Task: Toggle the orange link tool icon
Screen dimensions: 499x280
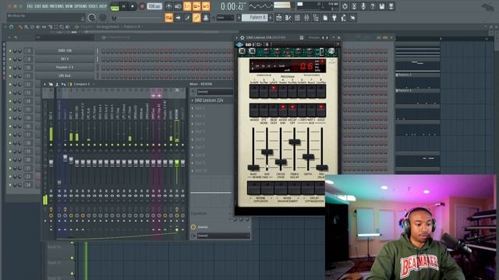Action: click(196, 18)
